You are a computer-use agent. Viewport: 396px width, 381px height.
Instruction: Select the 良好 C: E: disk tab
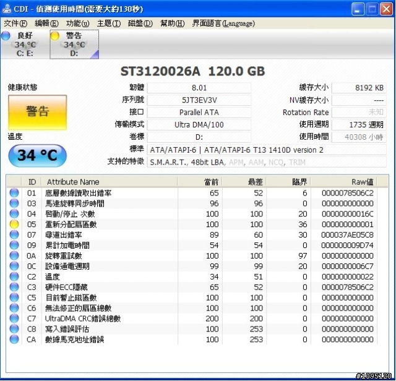[x=25, y=44]
